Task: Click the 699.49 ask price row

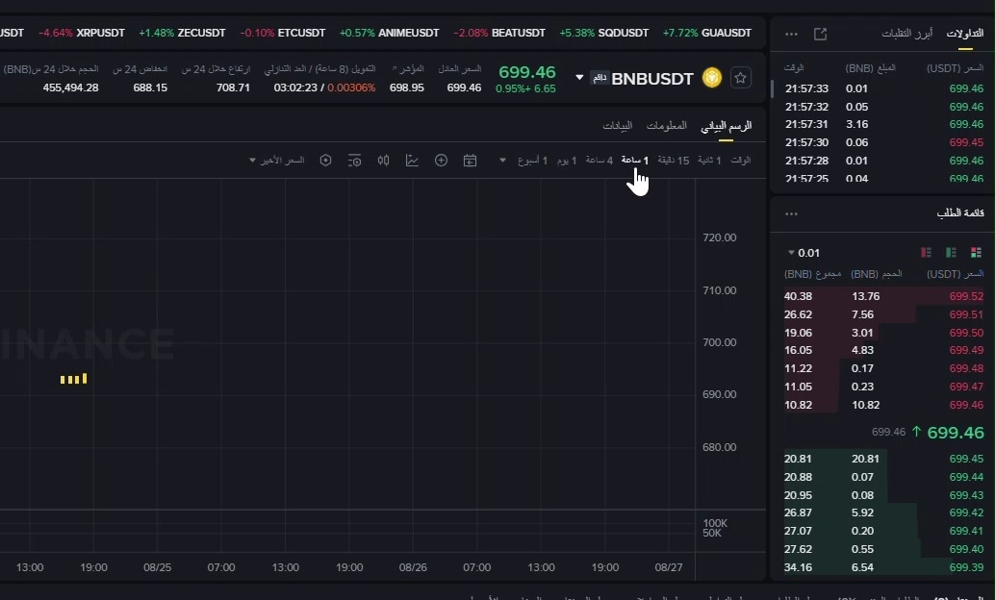Action: [x=883, y=350]
